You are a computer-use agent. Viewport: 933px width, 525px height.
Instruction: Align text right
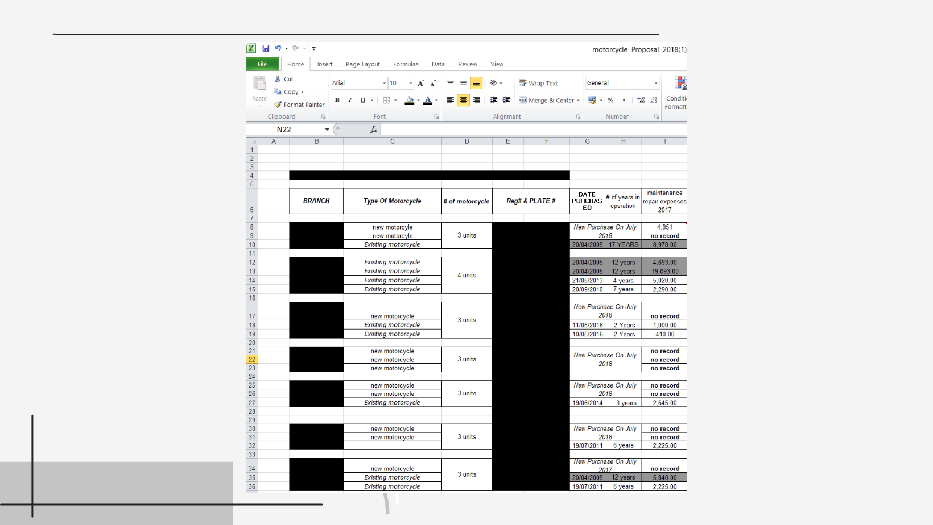pyautogui.click(x=476, y=100)
